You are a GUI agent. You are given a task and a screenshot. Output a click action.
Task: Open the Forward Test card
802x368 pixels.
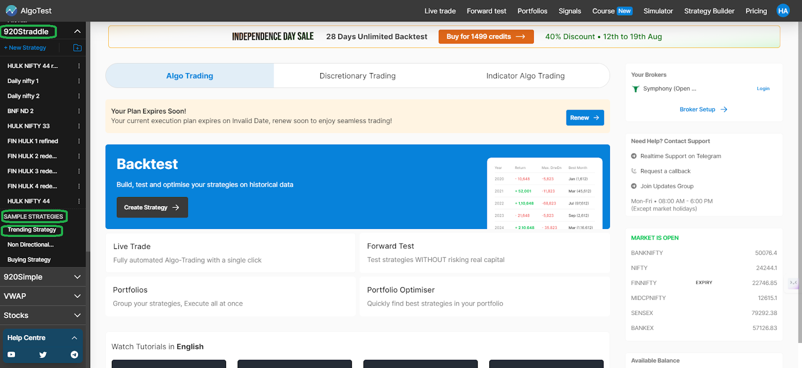[485, 253]
